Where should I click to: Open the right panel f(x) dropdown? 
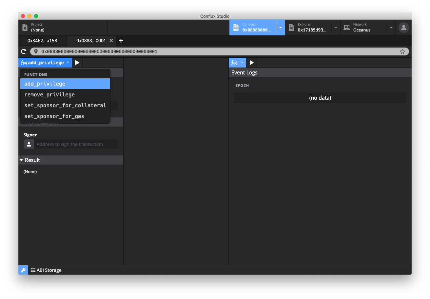[x=237, y=63]
